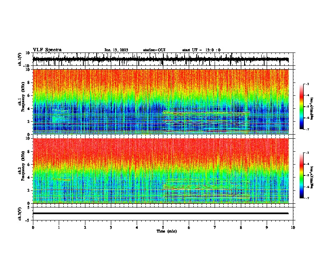Click time axis tick label "5"

[x=163, y=227]
